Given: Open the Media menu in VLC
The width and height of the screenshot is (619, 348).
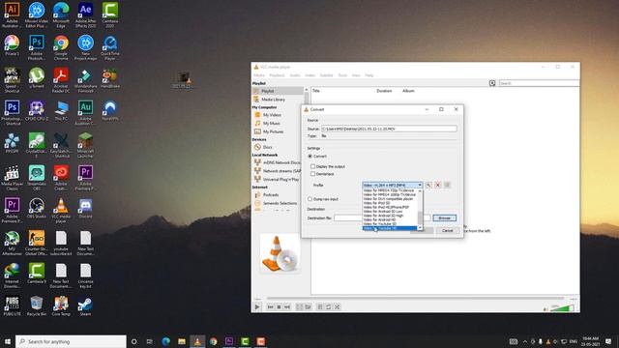Looking at the screenshot, I should coord(259,75).
